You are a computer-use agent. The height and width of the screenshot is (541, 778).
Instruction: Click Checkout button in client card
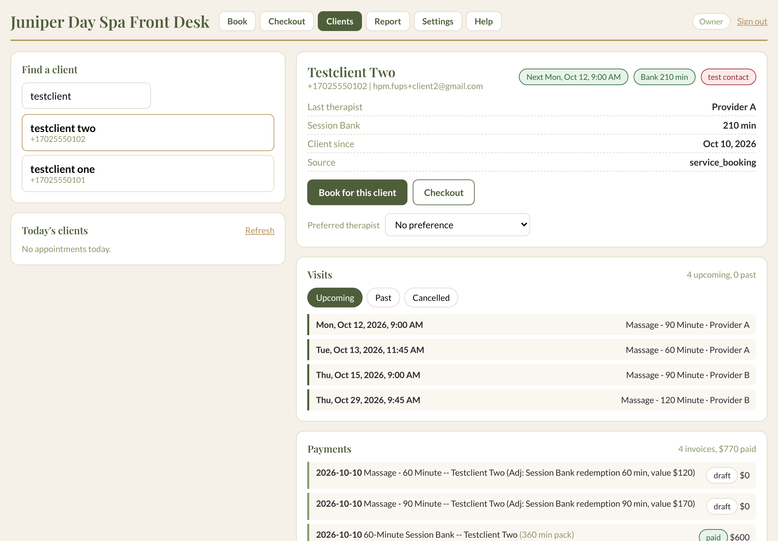[x=443, y=193]
